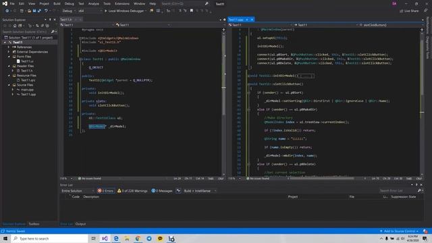This screenshot has width=432, height=243.
Task: Switch to the Output tab
Action: pos(80,224)
